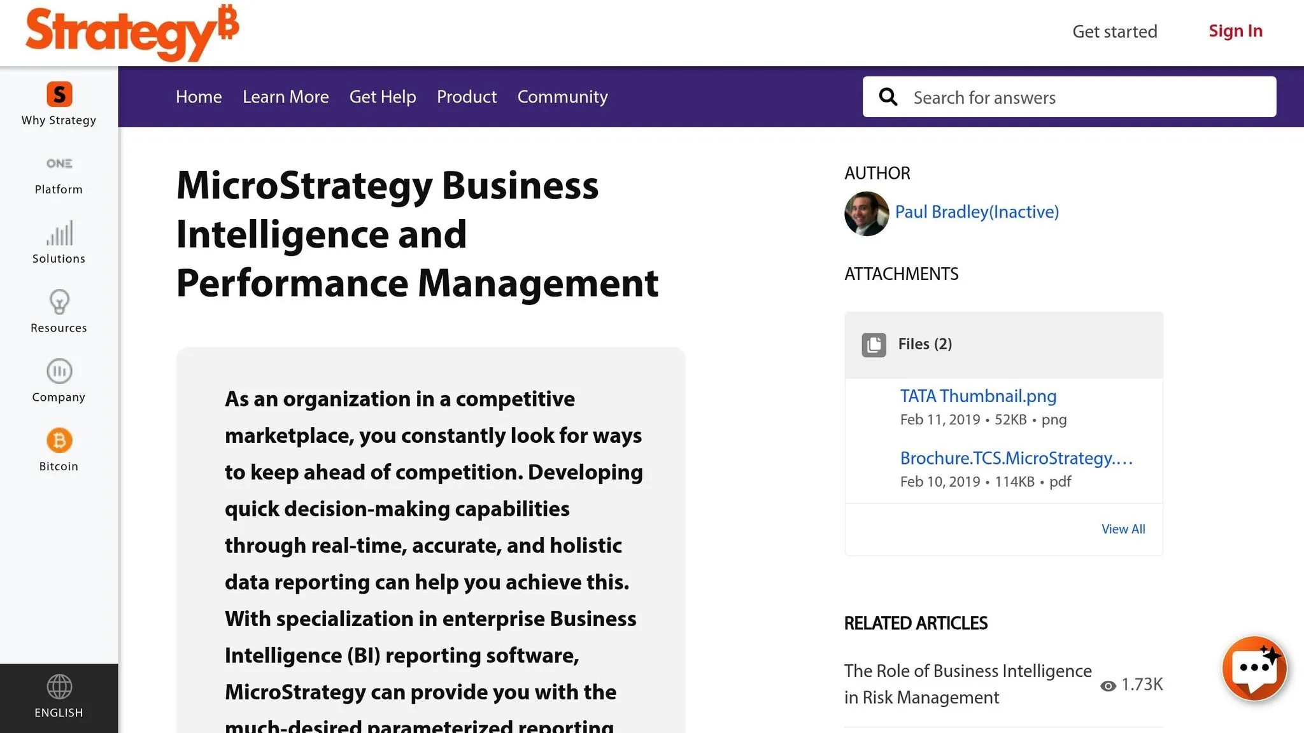This screenshot has height=733, width=1304.
Task: Open Resources lightbulb icon
Action: (x=59, y=302)
